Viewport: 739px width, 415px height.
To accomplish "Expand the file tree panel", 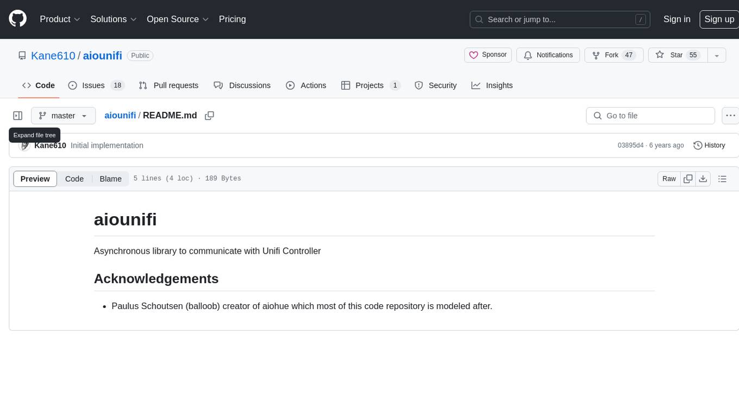I will click(18, 116).
